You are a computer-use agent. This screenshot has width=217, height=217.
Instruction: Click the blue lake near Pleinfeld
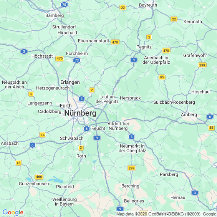click(x=55, y=180)
